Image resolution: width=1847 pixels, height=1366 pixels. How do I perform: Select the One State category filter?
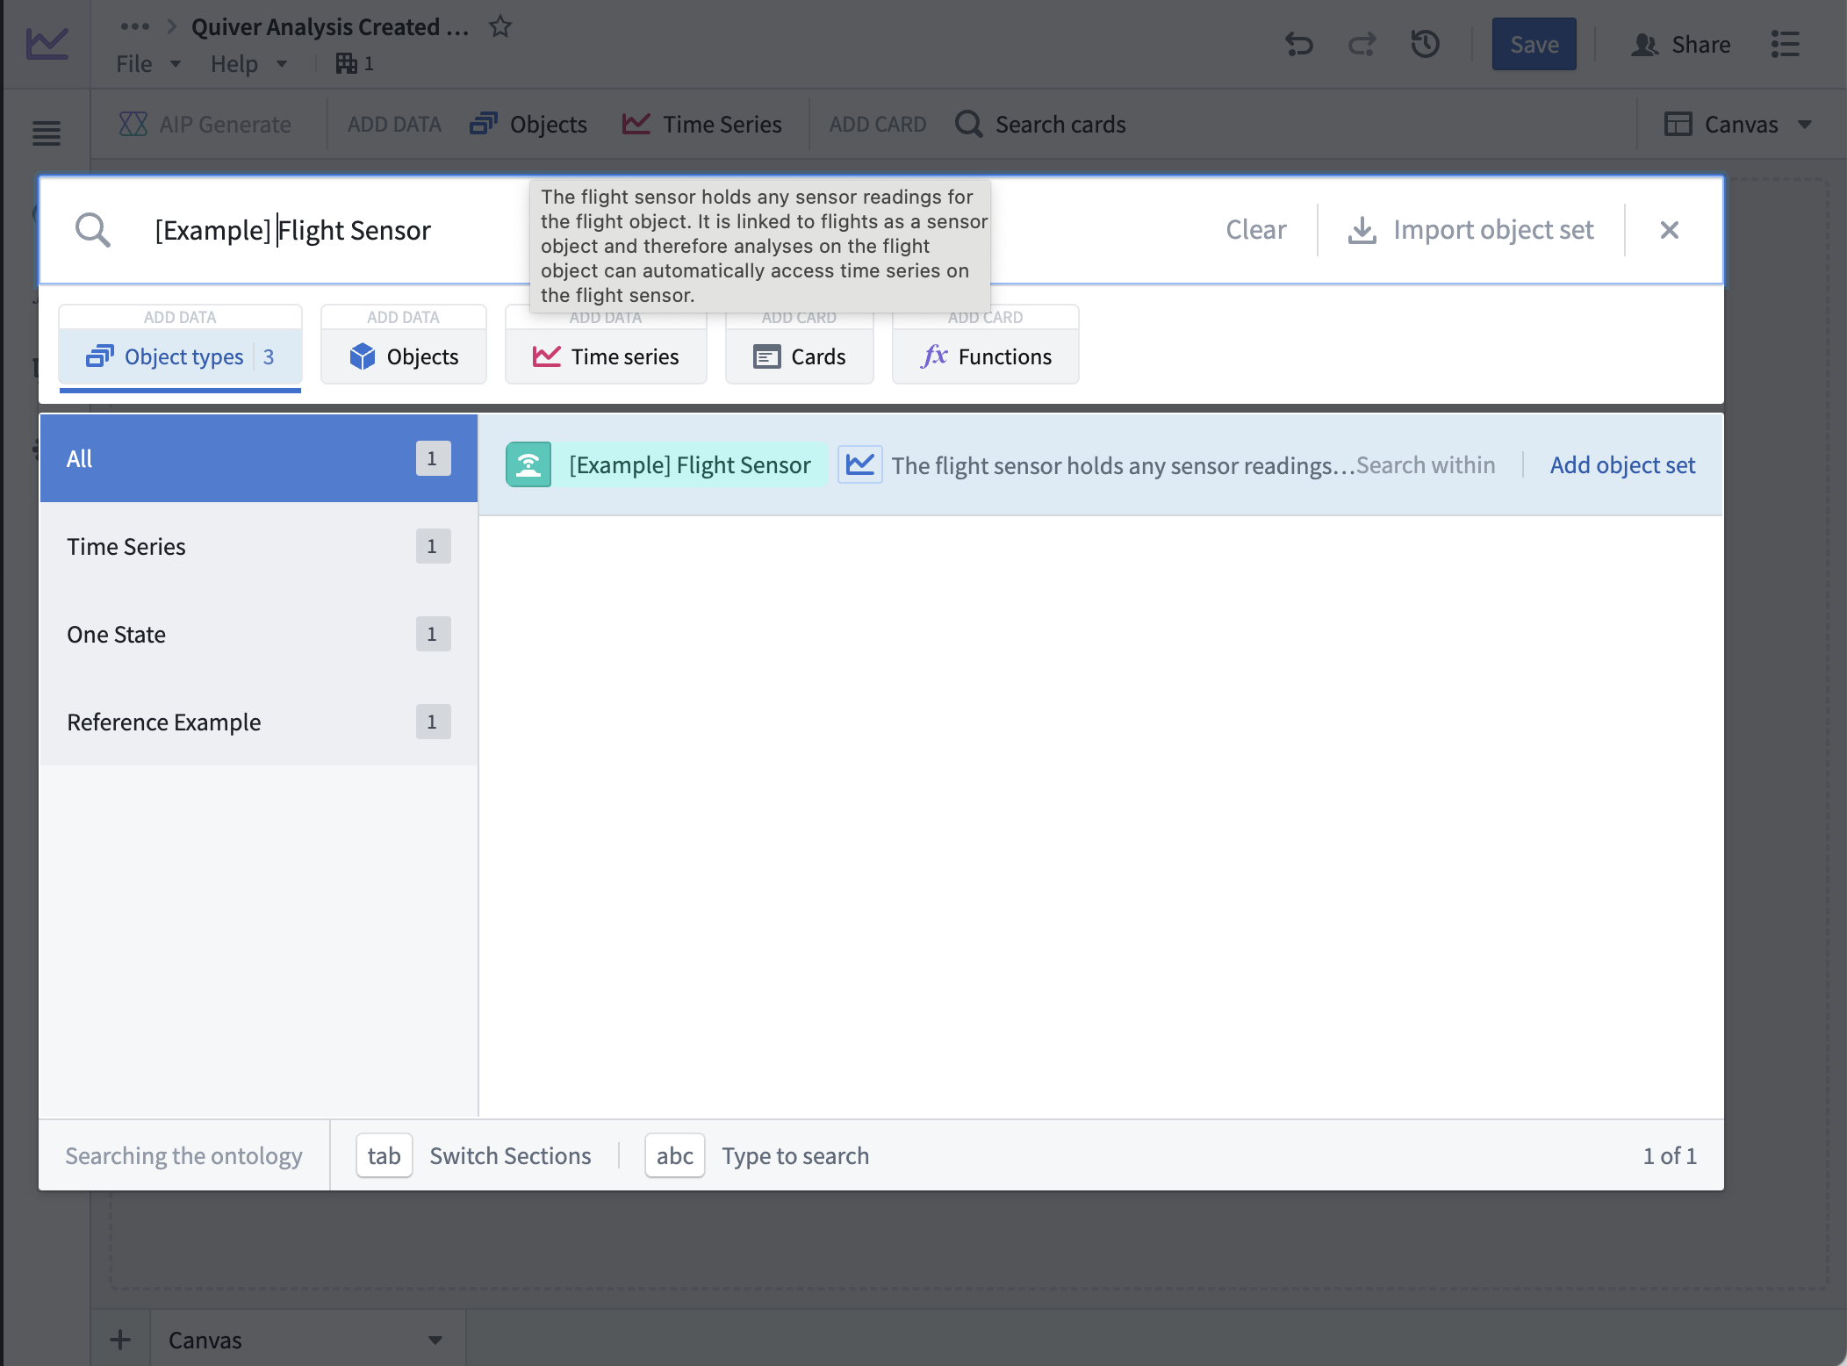tap(259, 634)
